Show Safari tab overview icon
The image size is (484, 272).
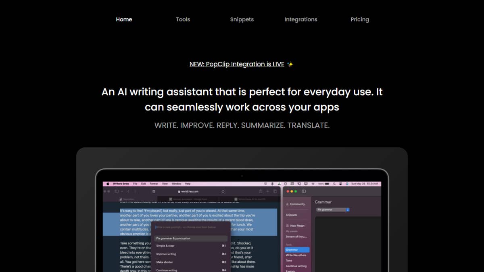point(275,191)
